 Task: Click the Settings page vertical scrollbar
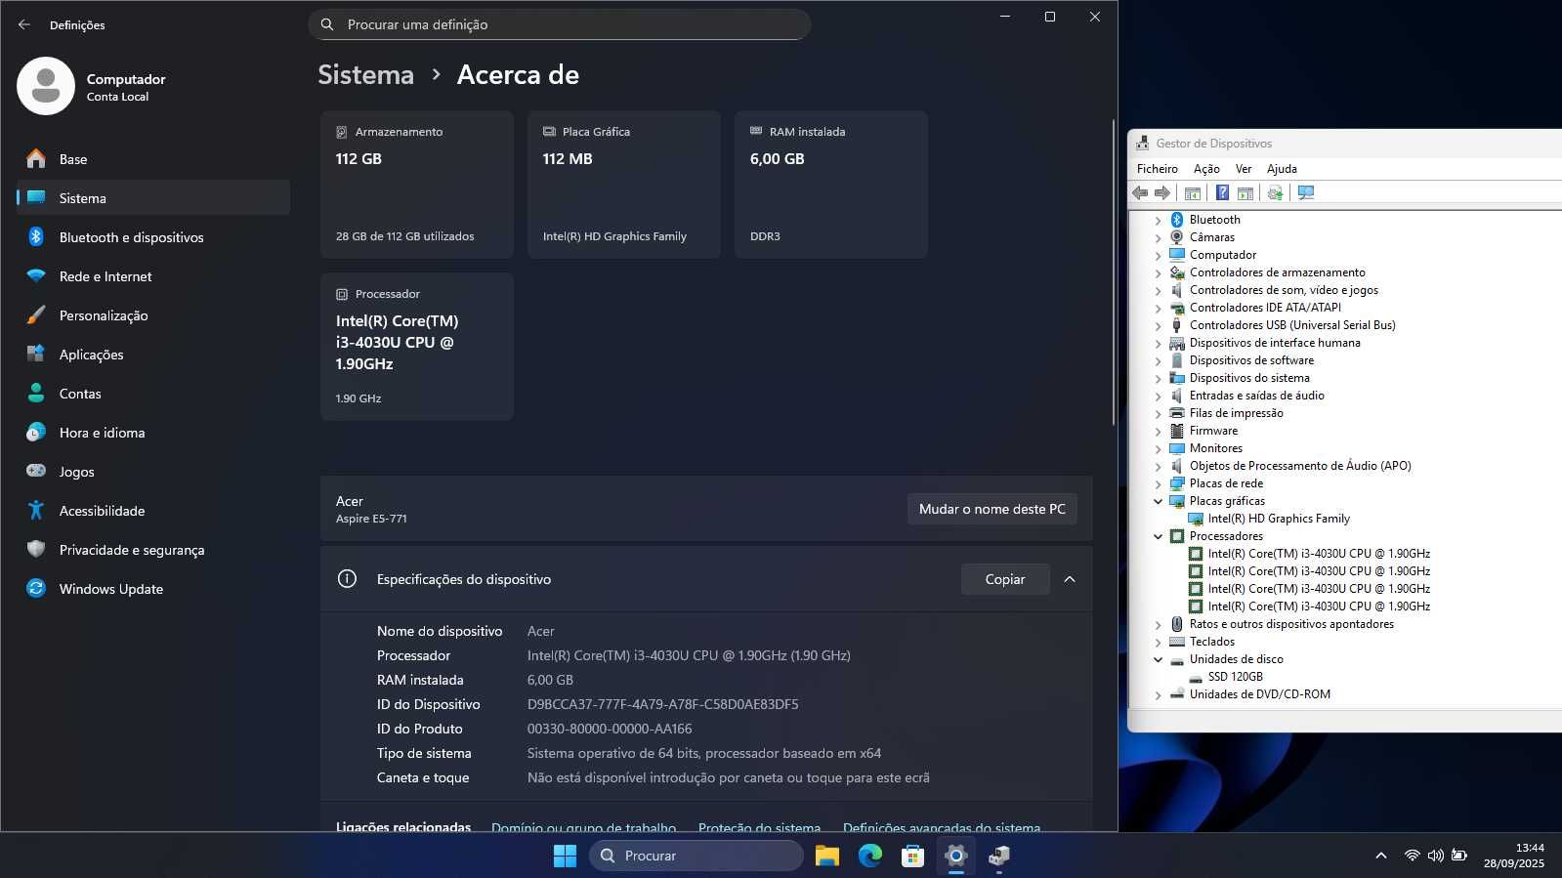click(x=1114, y=272)
